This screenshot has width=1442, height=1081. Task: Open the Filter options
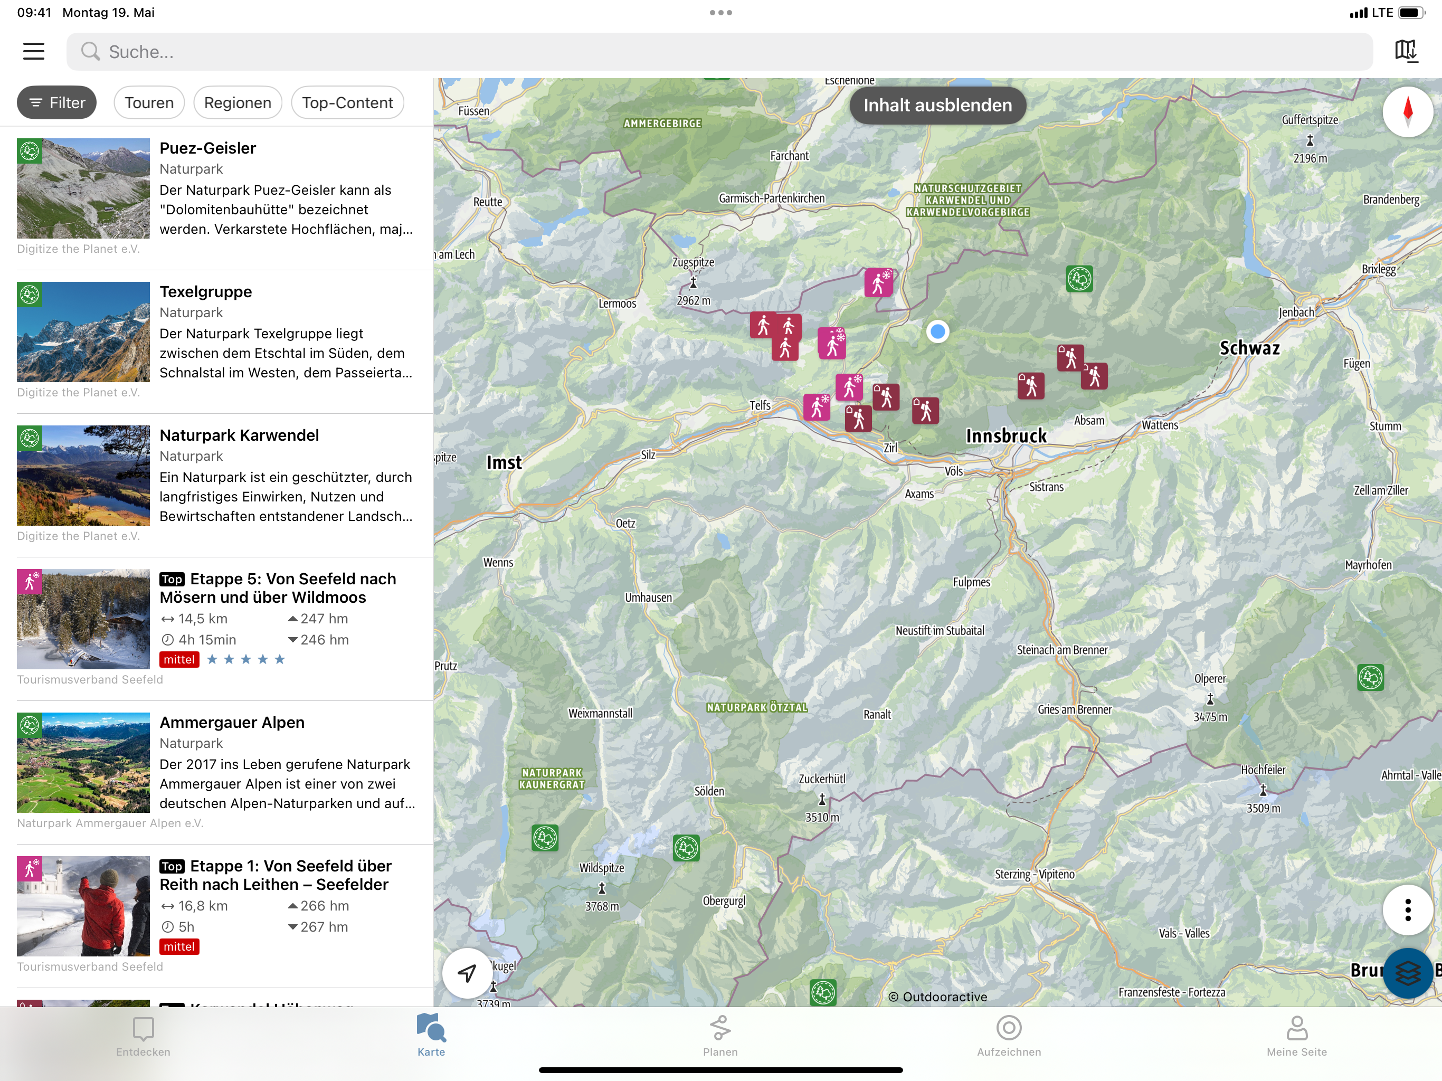[56, 103]
